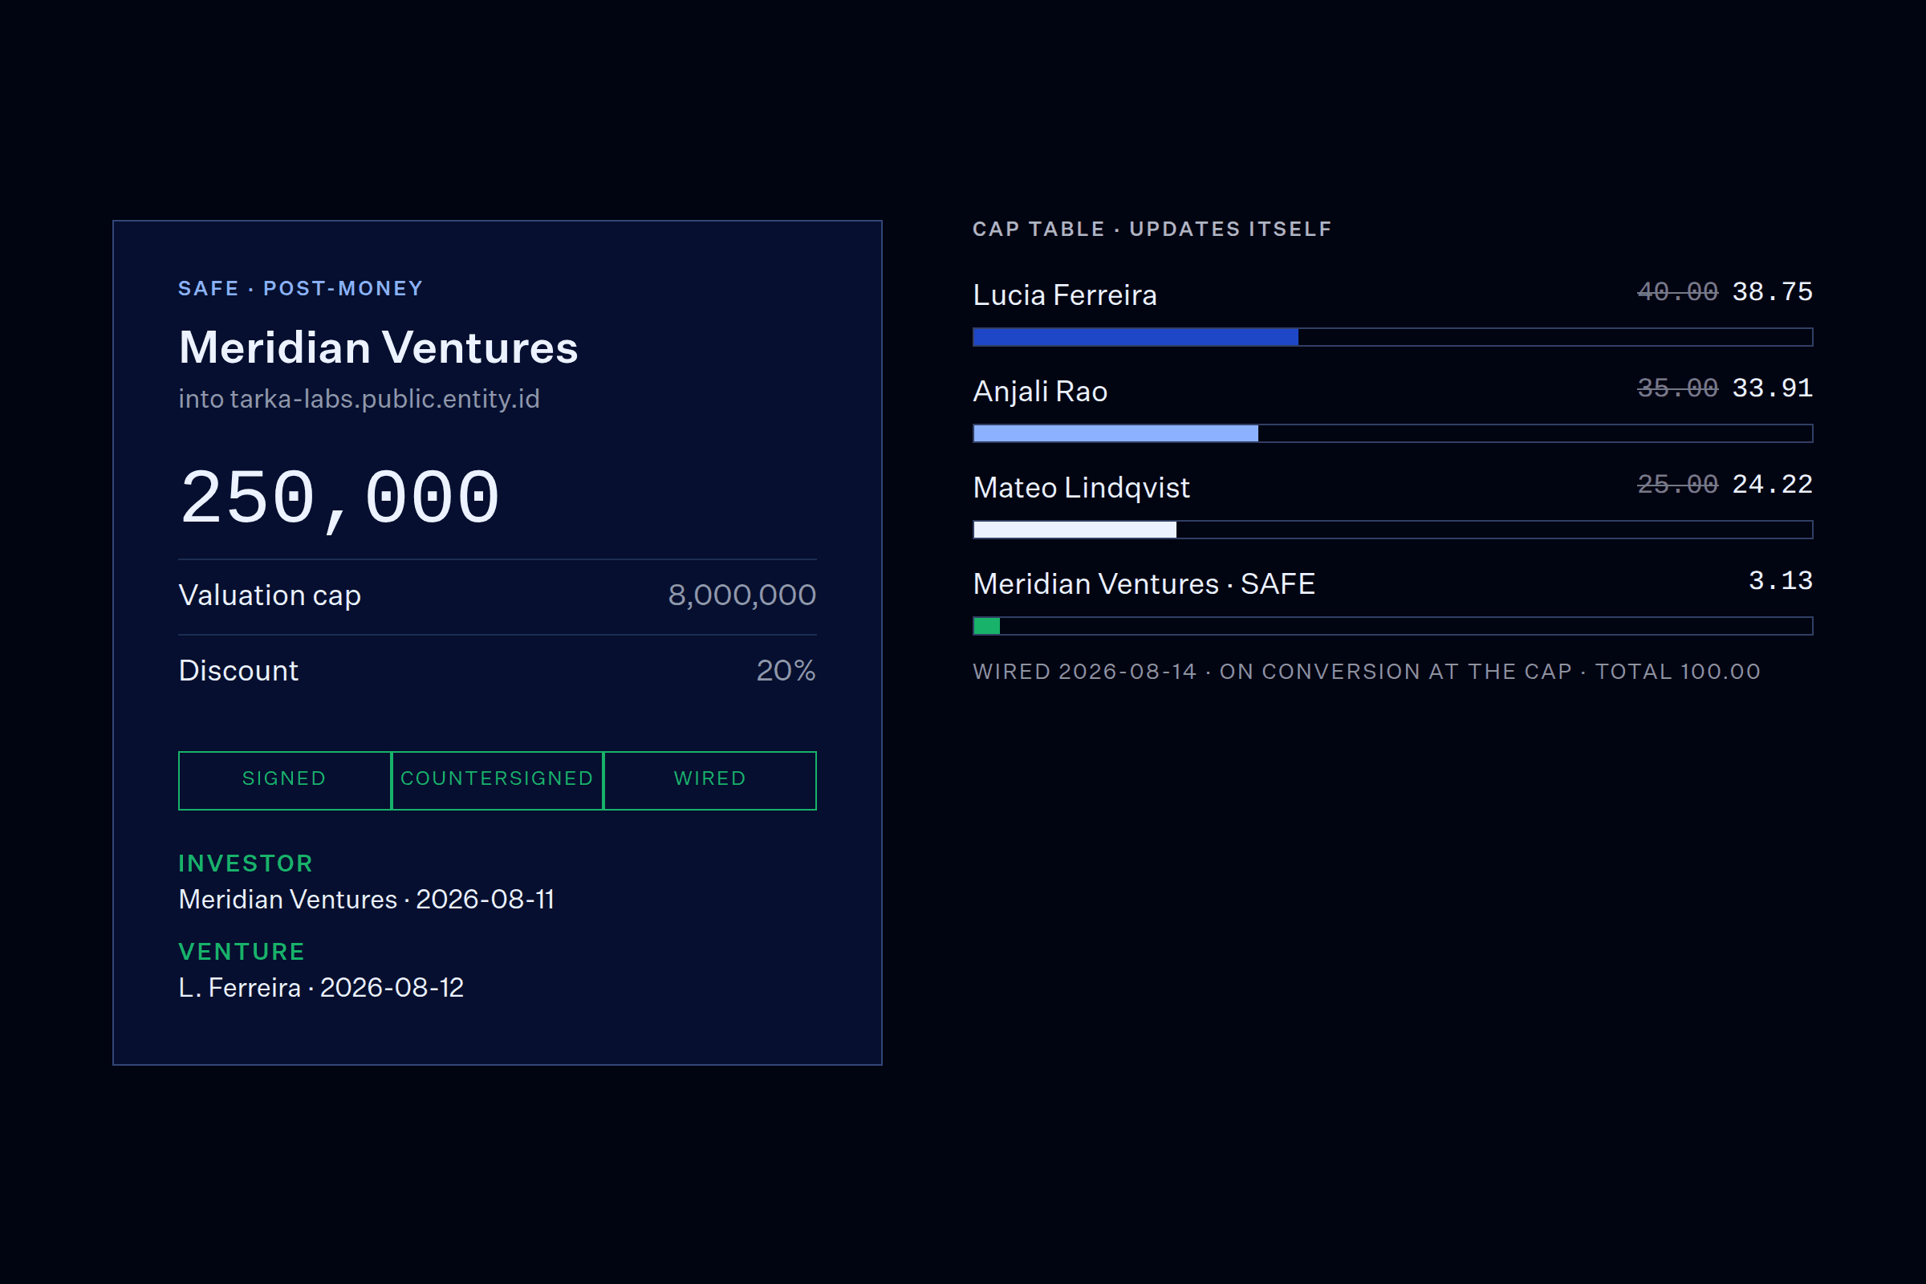Click Mateo Lindqvist's ownership bar

1392,530
